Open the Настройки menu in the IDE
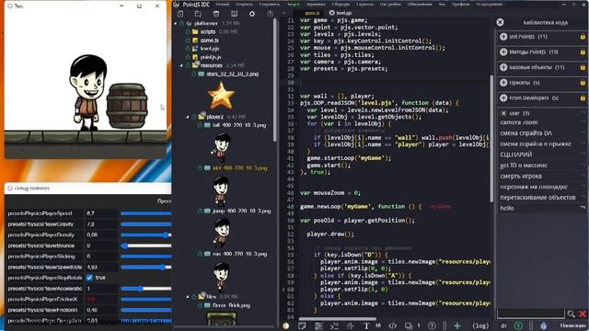This screenshot has width=589, height=331. 390,4
